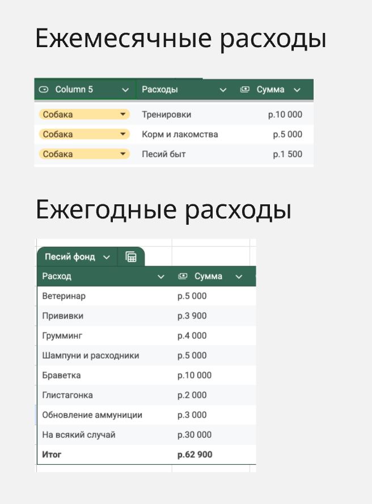Open the monthly table Сумма column chevron

(297, 90)
